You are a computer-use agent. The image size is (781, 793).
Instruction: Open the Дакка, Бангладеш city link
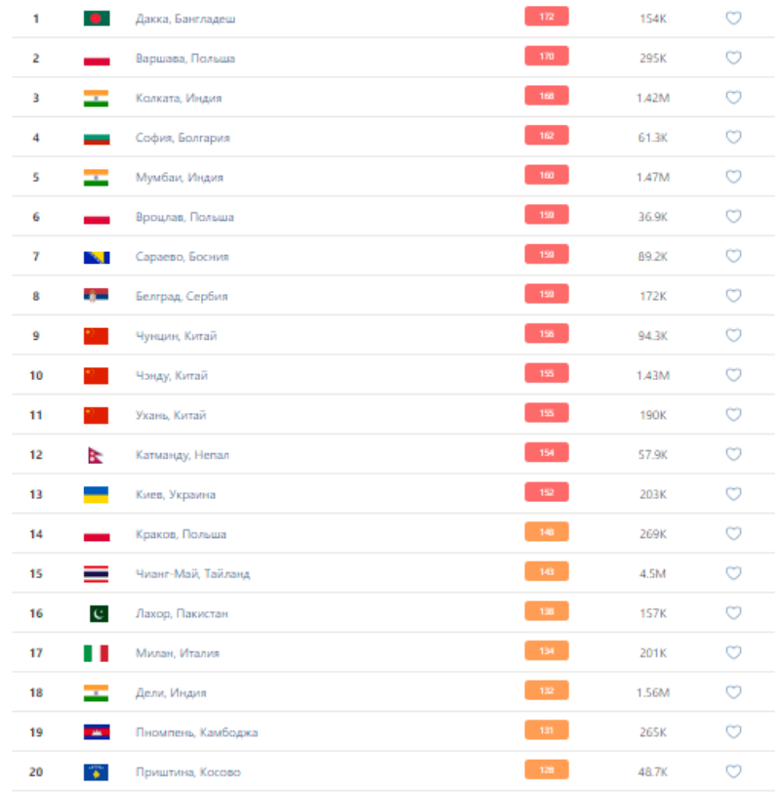pyautogui.click(x=185, y=19)
